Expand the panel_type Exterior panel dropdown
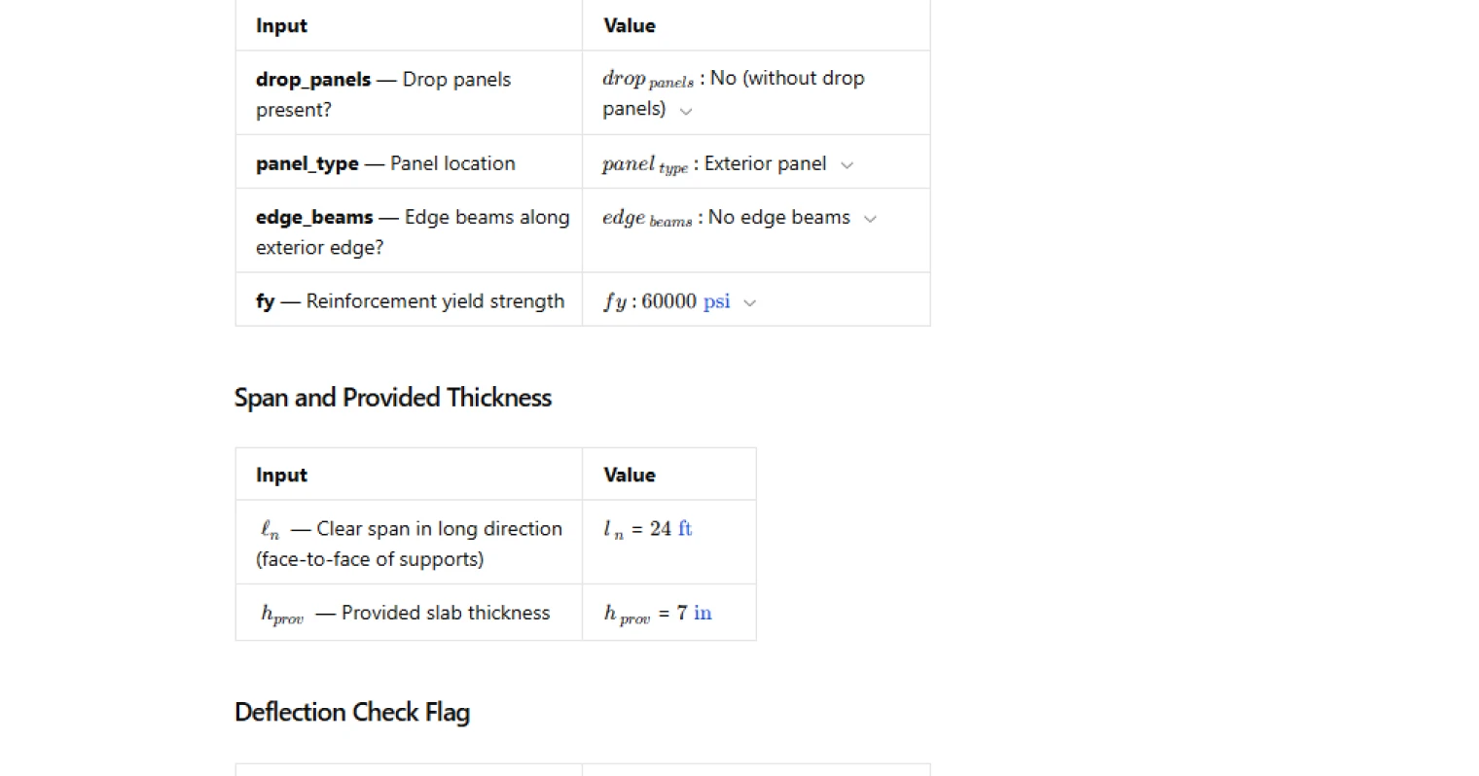Screen dimensions: 1479x776 click(847, 165)
